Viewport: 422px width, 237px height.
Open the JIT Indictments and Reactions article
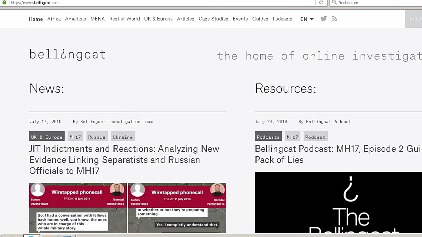(124, 160)
